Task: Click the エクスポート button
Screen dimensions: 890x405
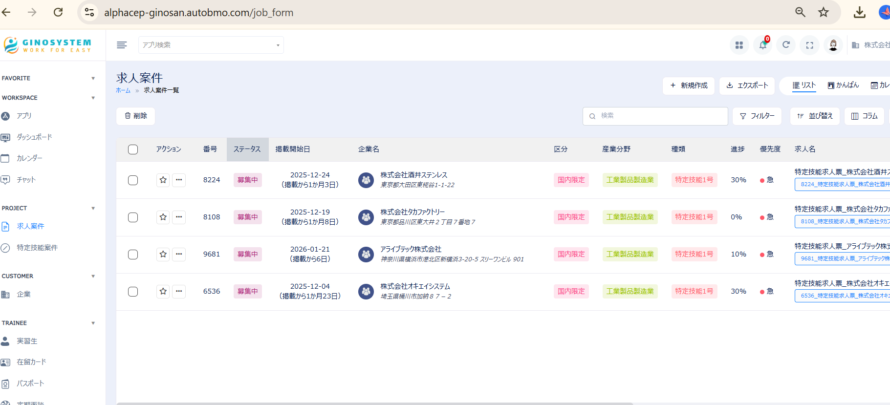Action: (x=747, y=85)
